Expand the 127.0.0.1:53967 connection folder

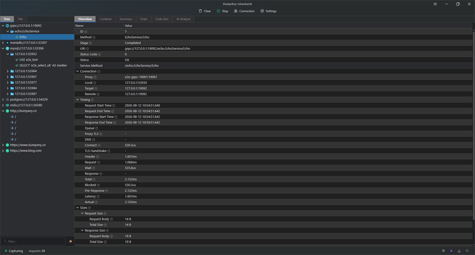click(x=8, y=77)
